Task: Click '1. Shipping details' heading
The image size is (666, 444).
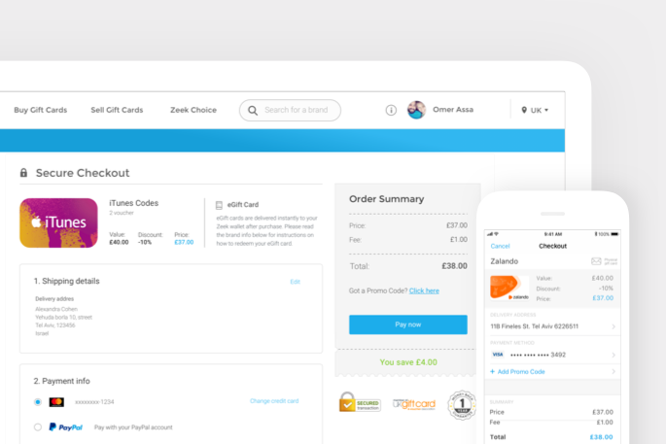Action: pos(67,281)
